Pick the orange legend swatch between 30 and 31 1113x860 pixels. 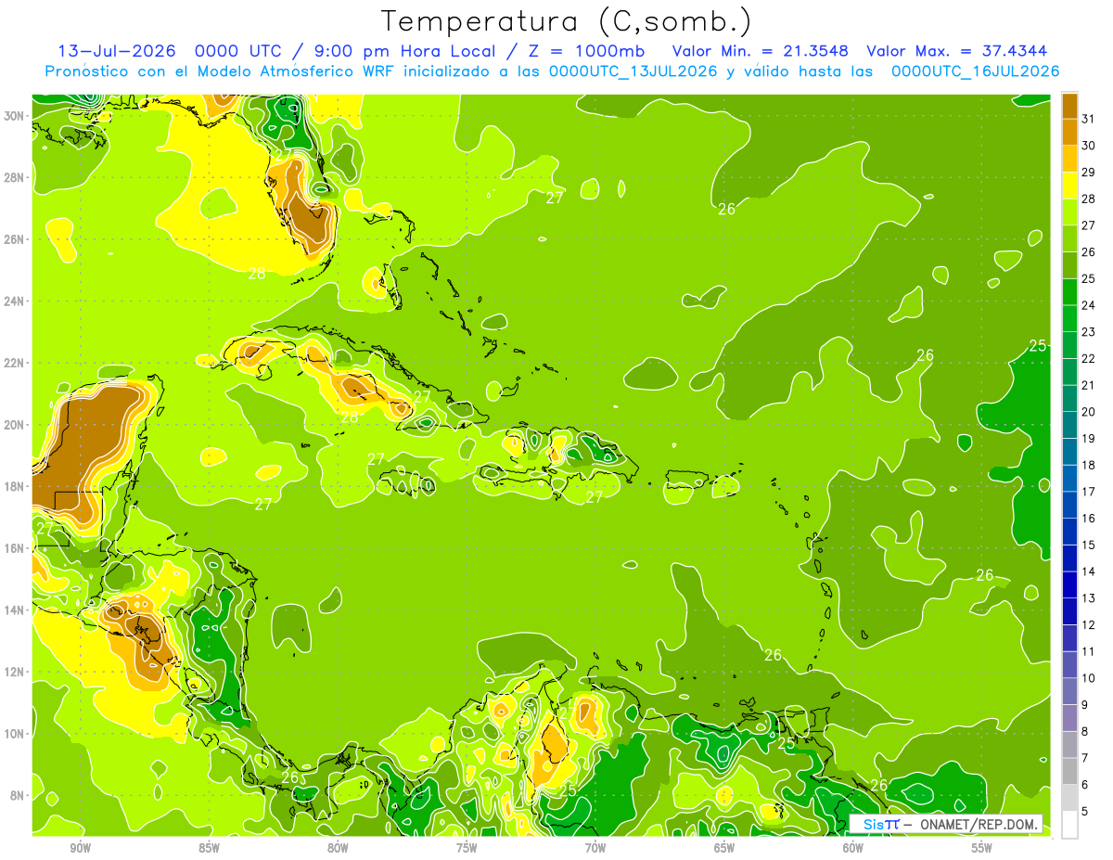point(1069,131)
